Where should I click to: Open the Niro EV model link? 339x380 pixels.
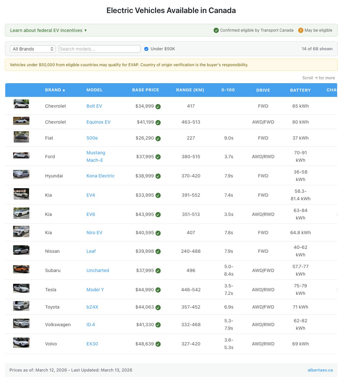(x=94, y=233)
